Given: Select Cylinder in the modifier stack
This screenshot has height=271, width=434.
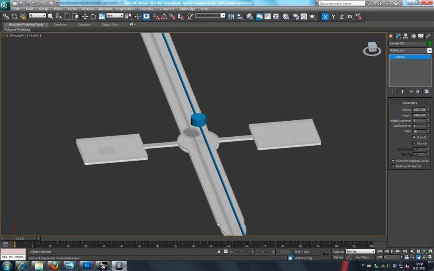Looking at the screenshot, I should pos(410,57).
